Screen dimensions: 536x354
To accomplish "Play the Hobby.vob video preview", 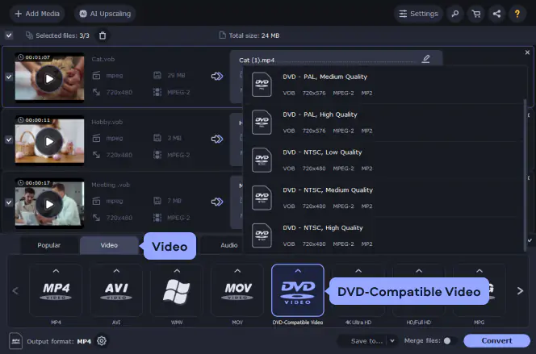I will pyautogui.click(x=49, y=141).
